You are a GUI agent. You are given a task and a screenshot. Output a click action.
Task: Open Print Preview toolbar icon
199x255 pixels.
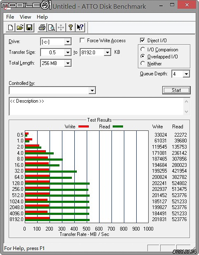pos(52,27)
